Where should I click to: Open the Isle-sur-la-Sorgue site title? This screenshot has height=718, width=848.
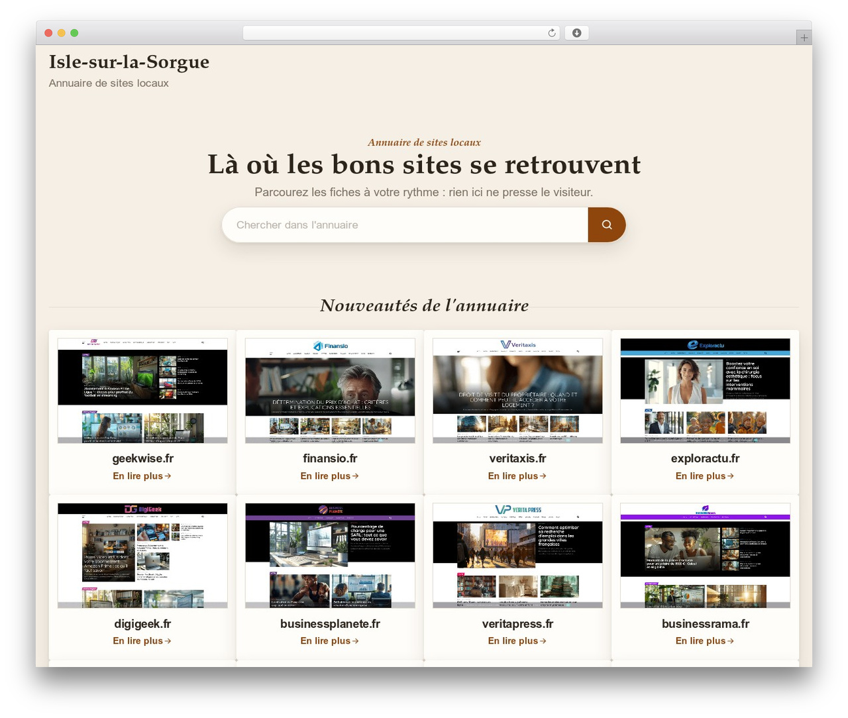(129, 62)
